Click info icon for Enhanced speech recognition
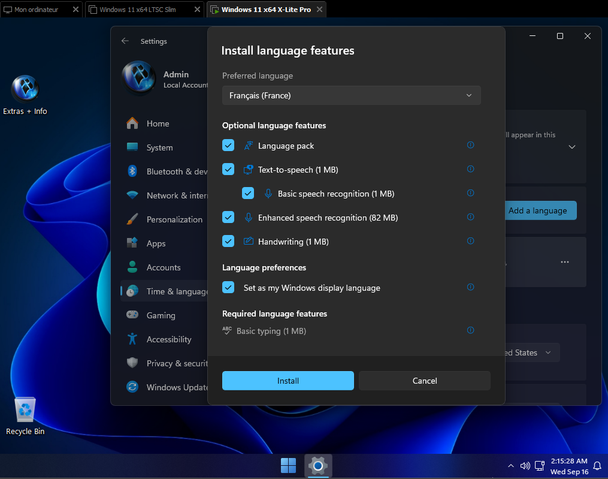Viewport: 608px width, 479px height. point(470,216)
